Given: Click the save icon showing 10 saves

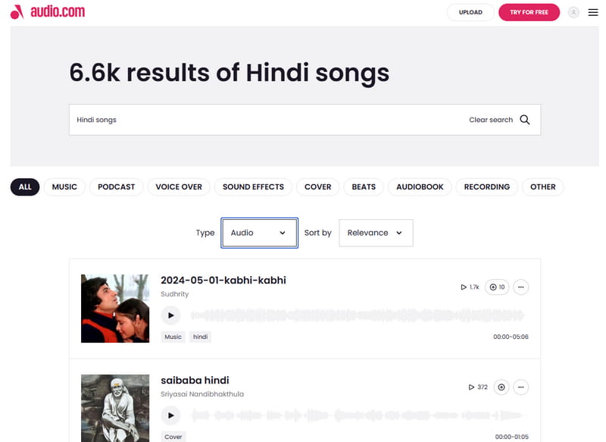Looking at the screenshot, I should click(x=496, y=287).
